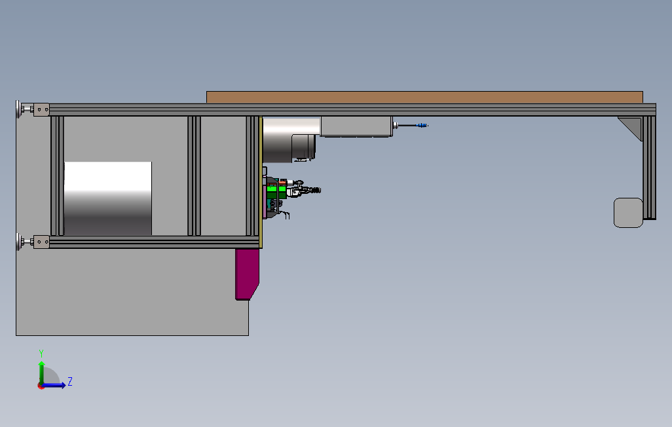Click the Y label of the coordinate triad

41,354
